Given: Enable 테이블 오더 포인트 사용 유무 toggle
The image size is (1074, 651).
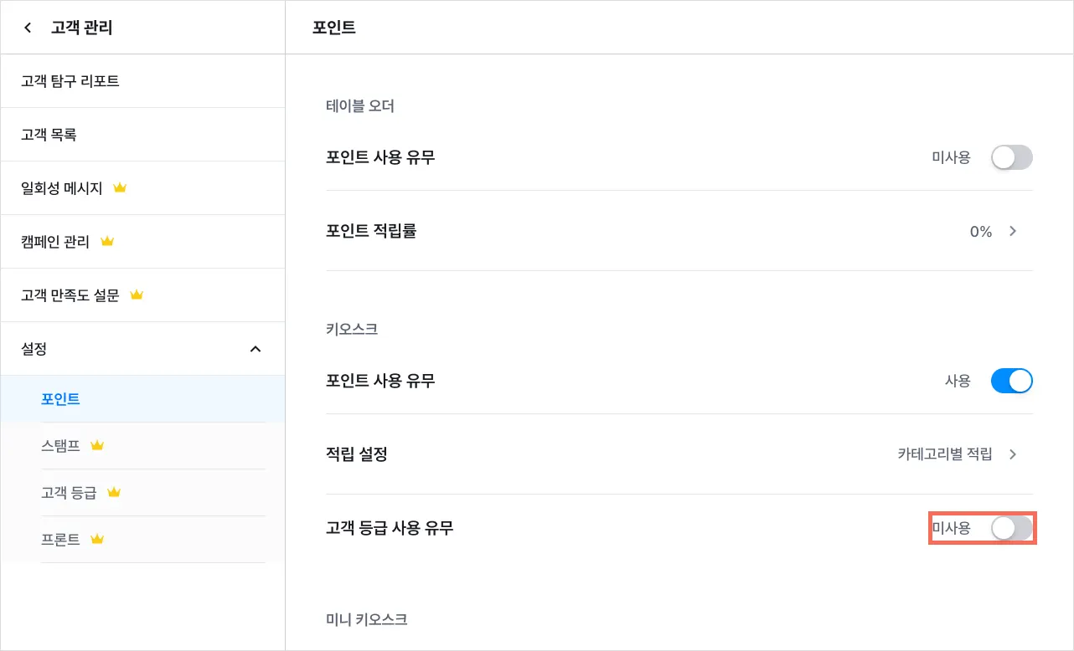Looking at the screenshot, I should point(1011,157).
